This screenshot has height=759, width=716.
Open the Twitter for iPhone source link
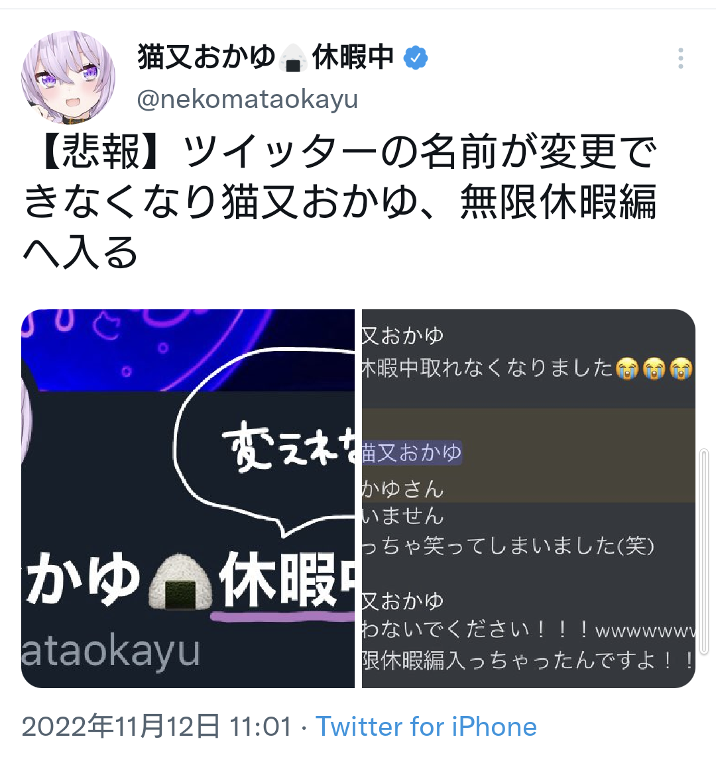pyautogui.click(x=426, y=727)
